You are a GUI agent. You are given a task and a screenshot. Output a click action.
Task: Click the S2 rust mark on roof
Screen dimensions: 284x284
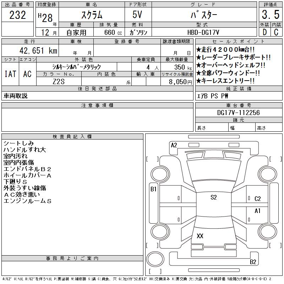(x=214, y=197)
